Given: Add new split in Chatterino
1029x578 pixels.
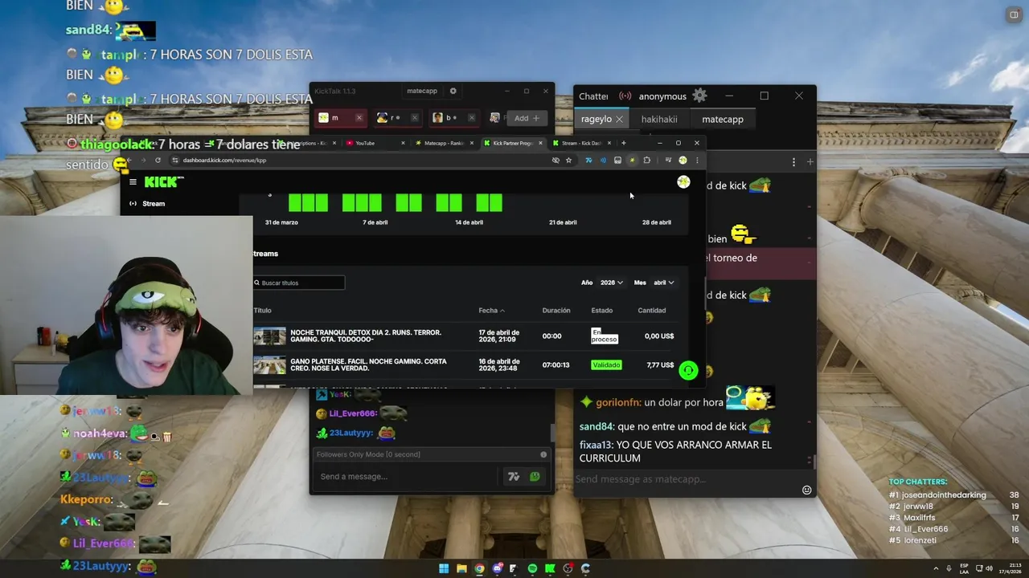Looking at the screenshot, I should click(810, 162).
